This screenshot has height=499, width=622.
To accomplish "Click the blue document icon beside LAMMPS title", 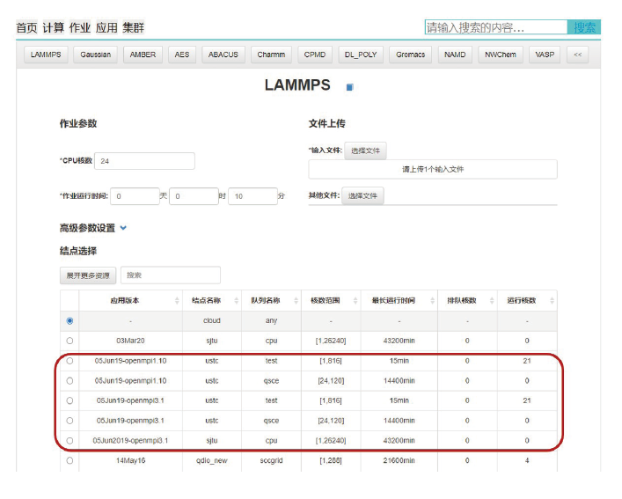I will (x=349, y=87).
